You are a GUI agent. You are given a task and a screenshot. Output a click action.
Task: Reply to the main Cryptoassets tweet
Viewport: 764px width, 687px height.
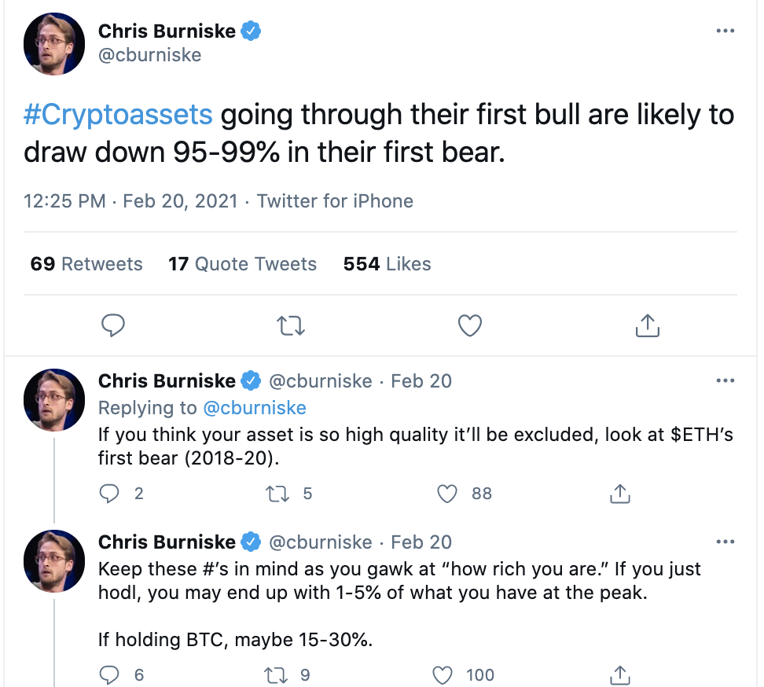tap(114, 325)
